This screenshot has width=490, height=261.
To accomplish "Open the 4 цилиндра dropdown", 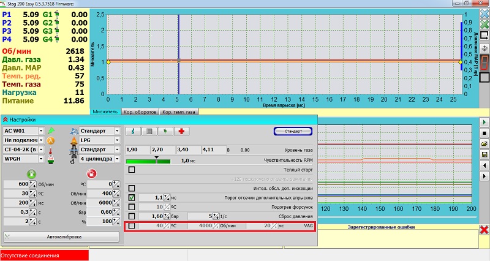I will (x=118, y=159).
